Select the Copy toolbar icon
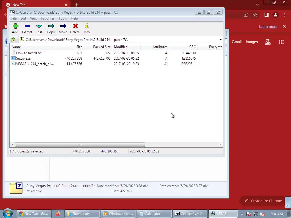 point(51,26)
